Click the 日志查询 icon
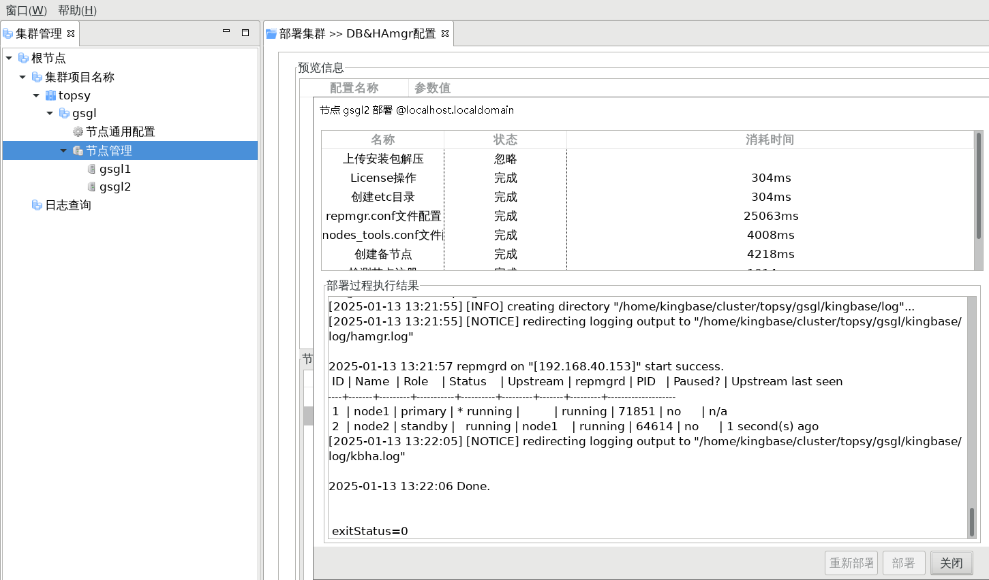This screenshot has width=989, height=580. (x=37, y=205)
